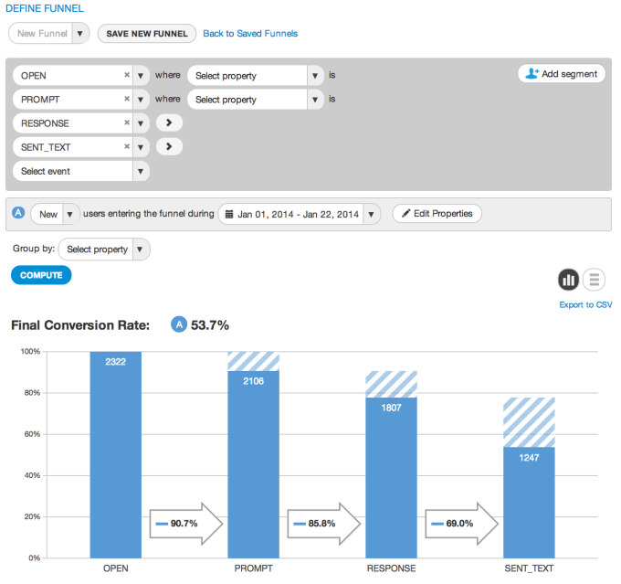Viewport: 621px width, 584px height.
Task: Expand SENT_TEXT step with arrow button
Action: click(169, 147)
